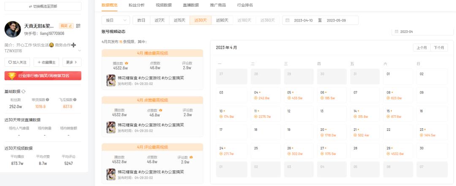Viewport: 456px width, 186px height.
Task: Click the help icon beside 飞瓜指数
Action: 75,100
